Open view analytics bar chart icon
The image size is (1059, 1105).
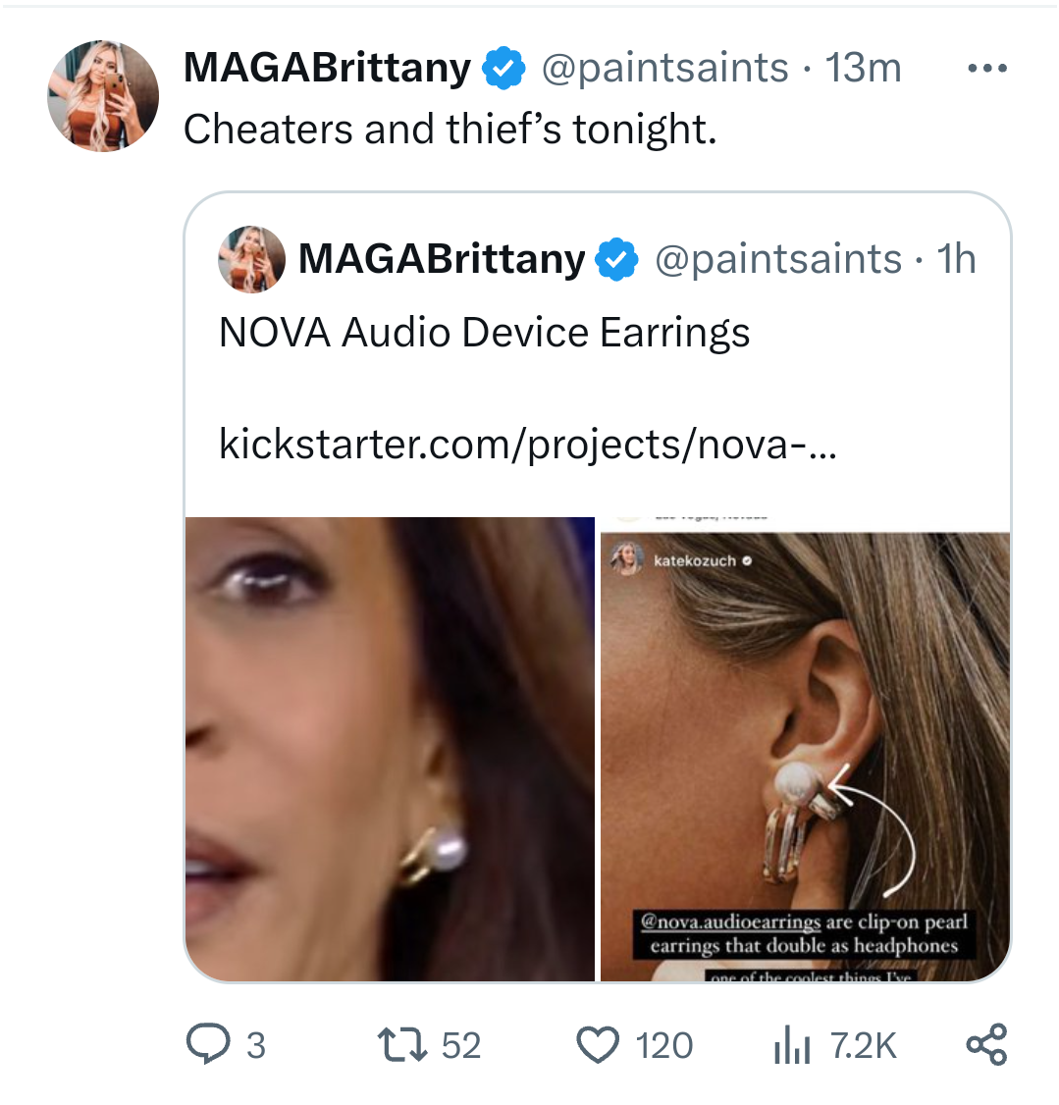coord(791,1045)
